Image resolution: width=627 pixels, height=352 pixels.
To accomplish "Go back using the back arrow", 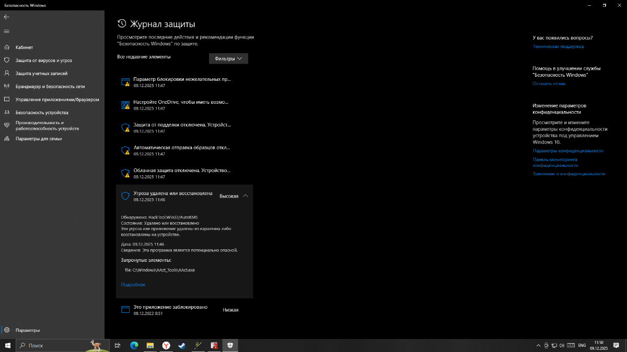I will [6, 17].
